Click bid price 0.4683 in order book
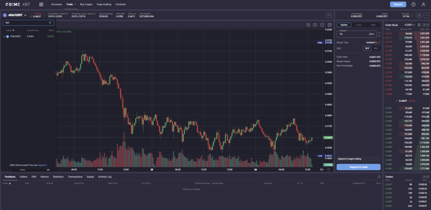The width and height of the screenshot is (431, 210). click(x=388, y=168)
